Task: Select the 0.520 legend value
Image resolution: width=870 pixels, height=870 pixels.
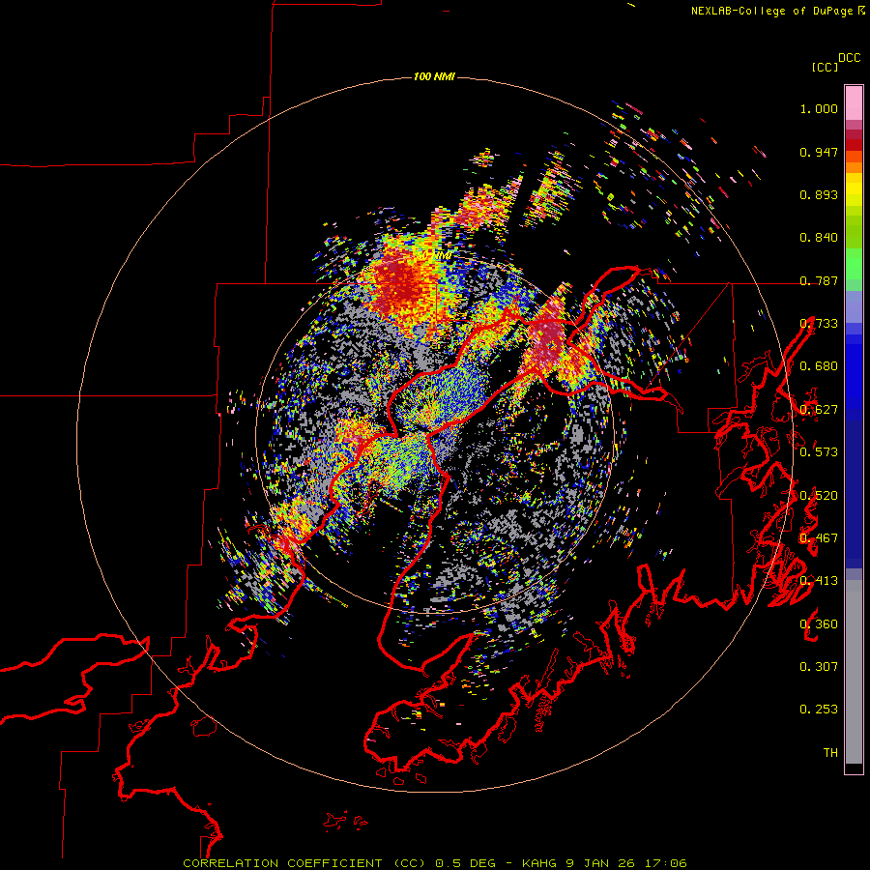Action: tap(819, 496)
